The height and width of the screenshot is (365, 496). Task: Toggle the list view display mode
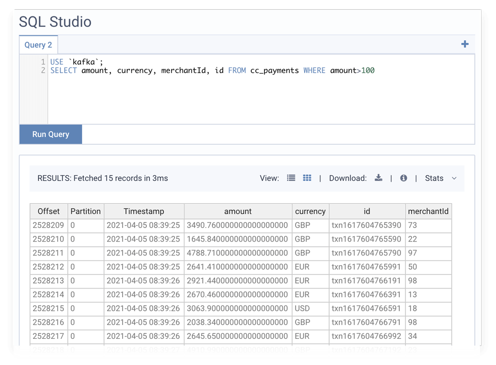tap(291, 178)
